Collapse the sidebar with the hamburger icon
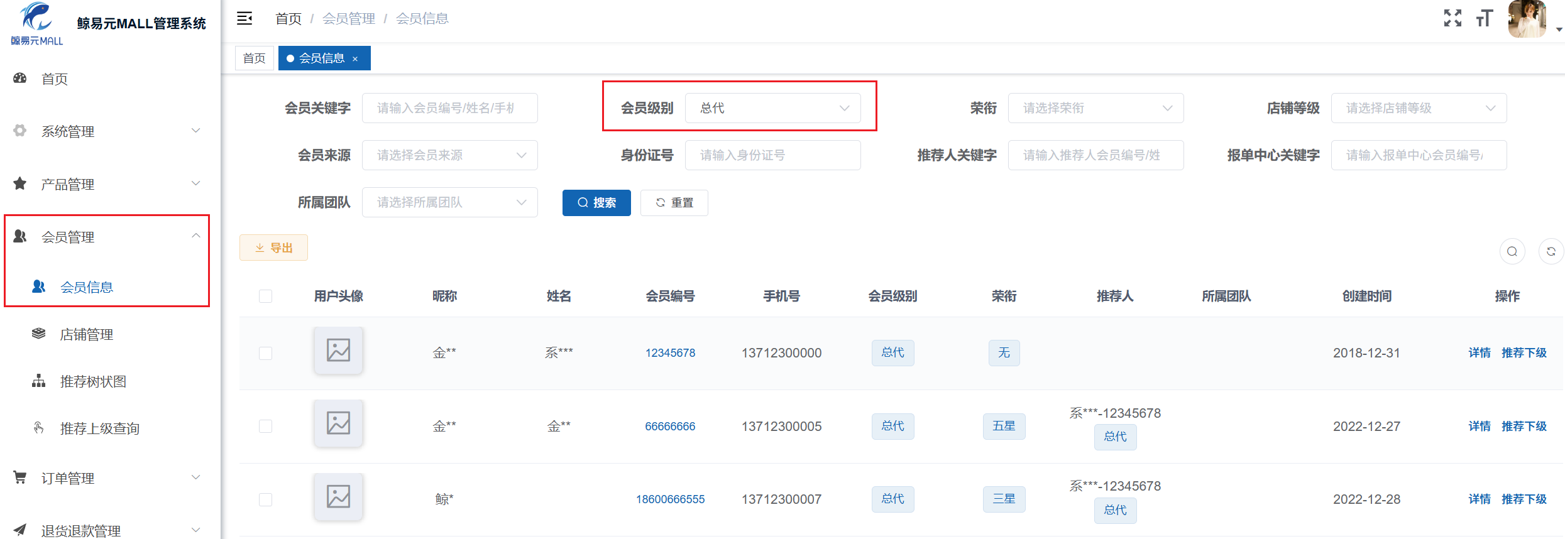Viewport: 1565px width, 539px height. tap(244, 19)
